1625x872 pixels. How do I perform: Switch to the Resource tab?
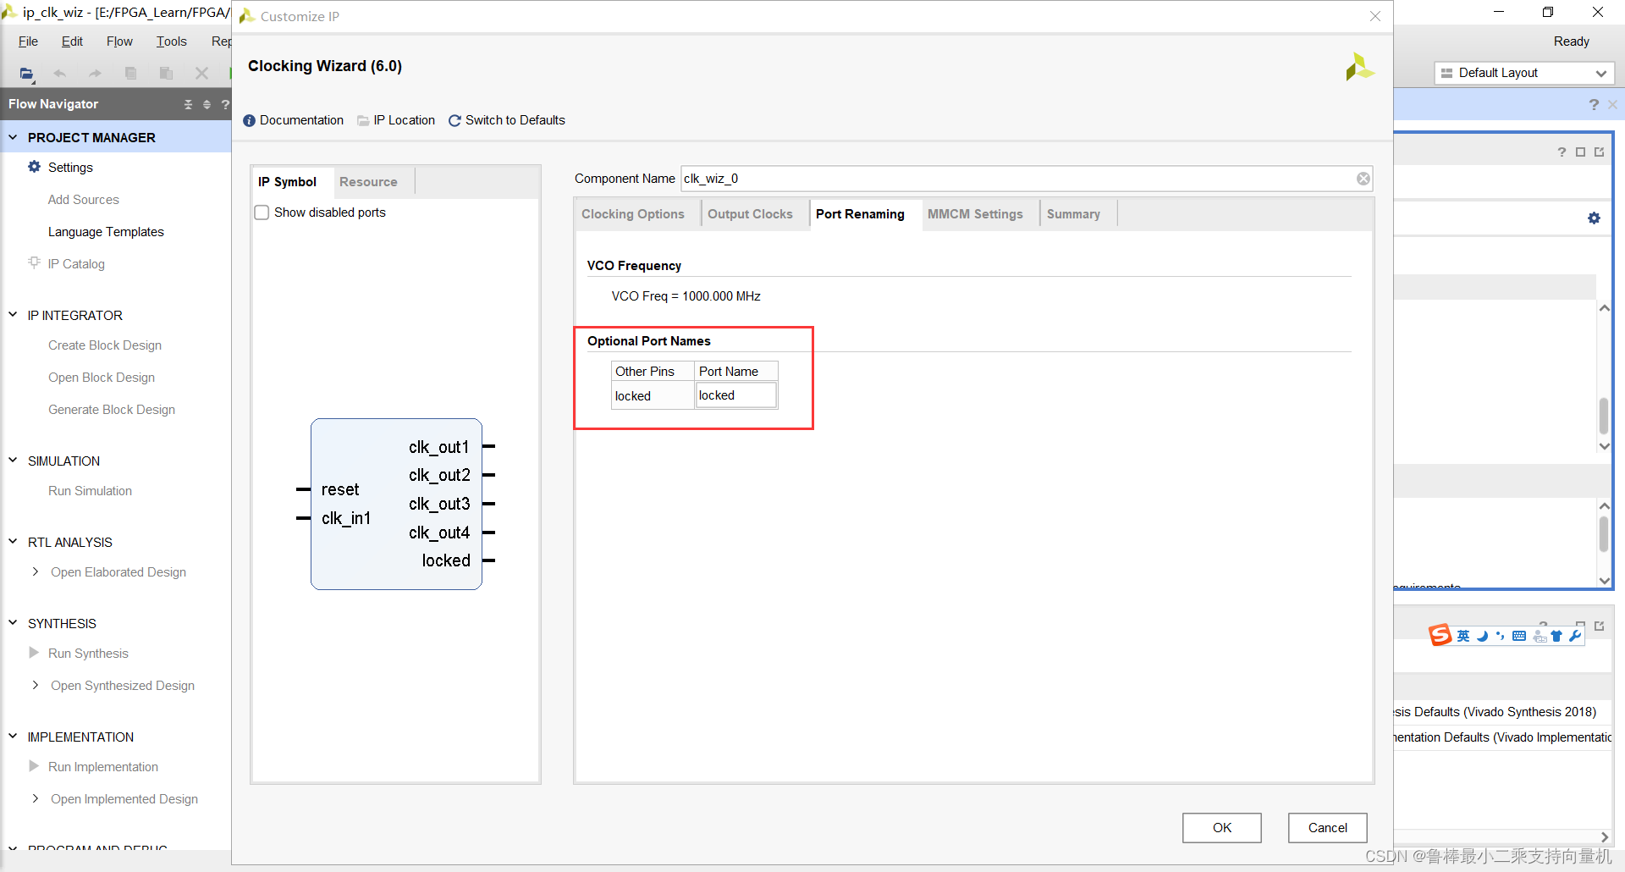click(368, 182)
